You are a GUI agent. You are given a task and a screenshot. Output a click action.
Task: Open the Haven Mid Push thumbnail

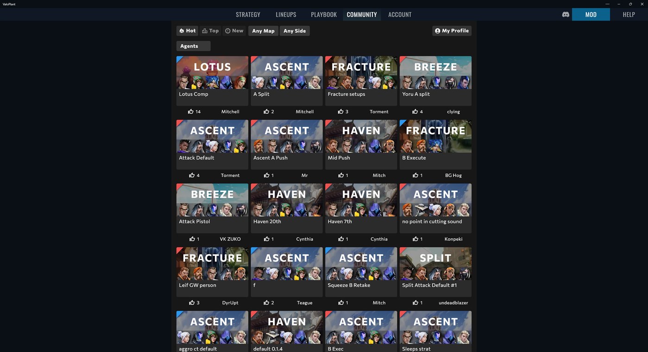coord(361,136)
